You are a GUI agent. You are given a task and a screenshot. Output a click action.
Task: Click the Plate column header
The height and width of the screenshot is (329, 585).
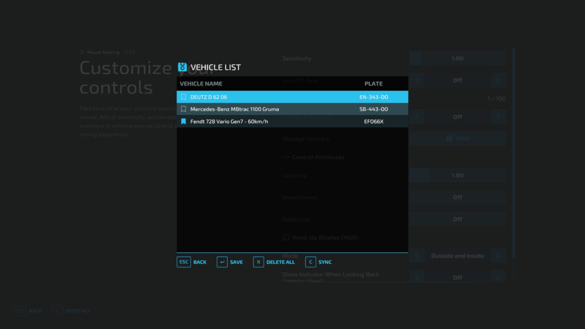pyautogui.click(x=374, y=84)
